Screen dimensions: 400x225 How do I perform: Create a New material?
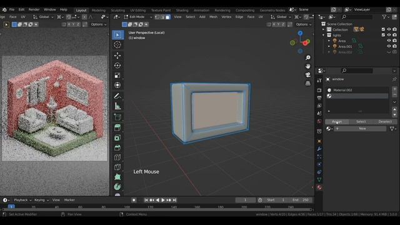[360, 129]
